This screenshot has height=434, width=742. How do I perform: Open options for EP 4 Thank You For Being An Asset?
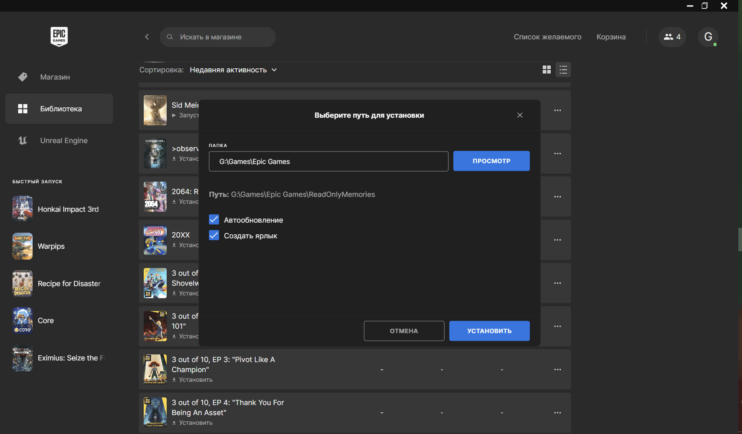(557, 413)
